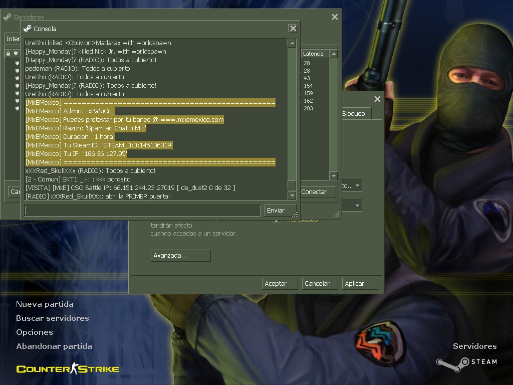Close the options dialog behind
This screenshot has height=385, width=513.
tap(377, 99)
